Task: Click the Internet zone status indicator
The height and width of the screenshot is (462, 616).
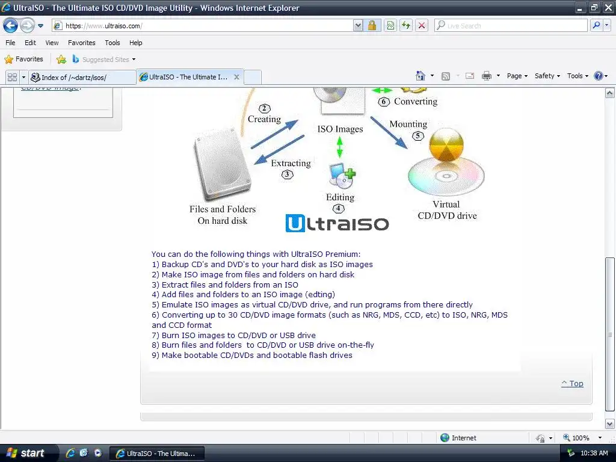Action: pyautogui.click(x=458, y=438)
